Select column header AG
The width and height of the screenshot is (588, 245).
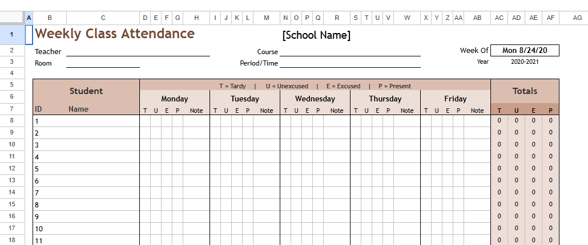coord(577,18)
